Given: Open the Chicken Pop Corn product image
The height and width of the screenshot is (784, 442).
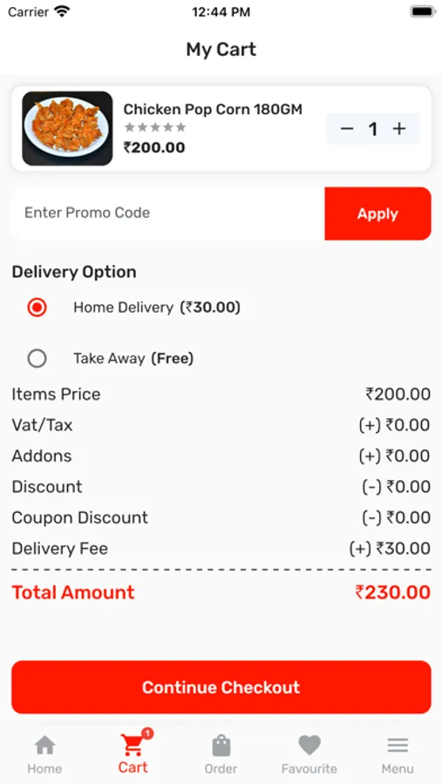Looking at the screenshot, I should click(67, 129).
